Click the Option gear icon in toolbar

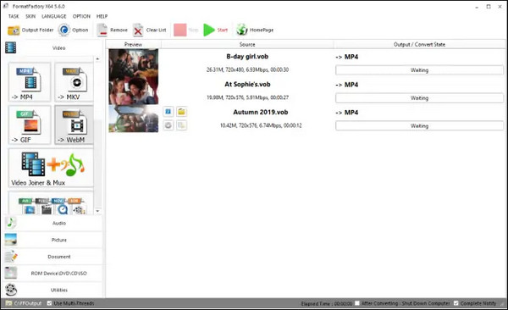pyautogui.click(x=64, y=30)
